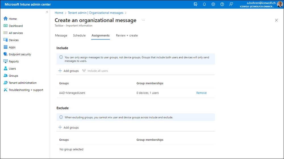Remove the AAD-ManagedUsers group

point(201,93)
